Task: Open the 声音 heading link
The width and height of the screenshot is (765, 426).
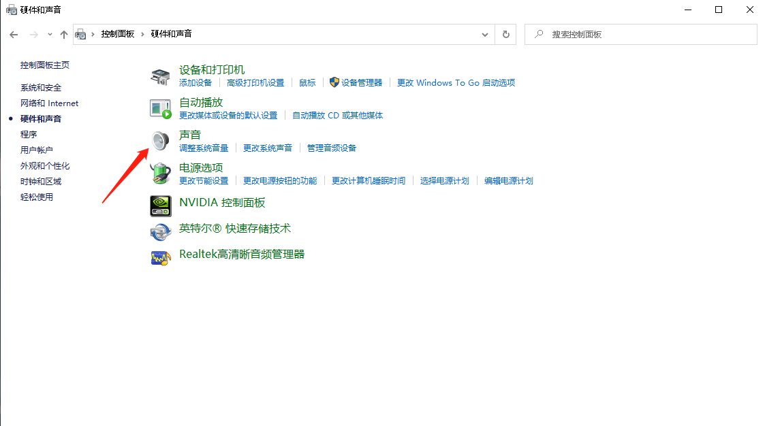Action: pyautogui.click(x=190, y=135)
